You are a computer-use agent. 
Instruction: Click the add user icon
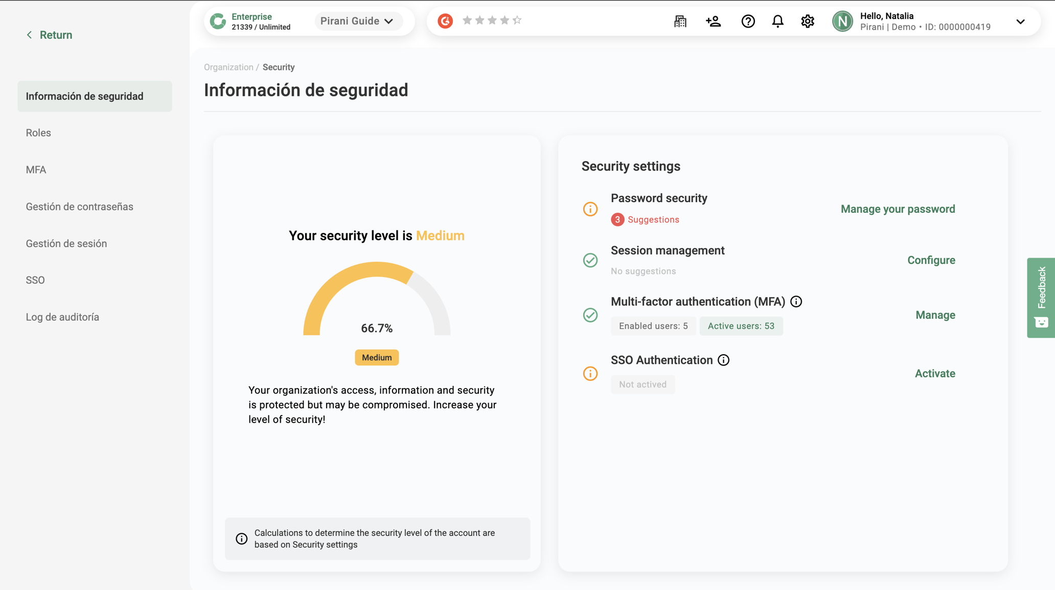coord(713,21)
